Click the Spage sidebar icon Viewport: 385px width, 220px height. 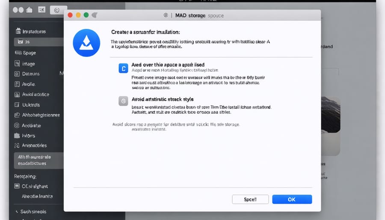[x=18, y=53]
